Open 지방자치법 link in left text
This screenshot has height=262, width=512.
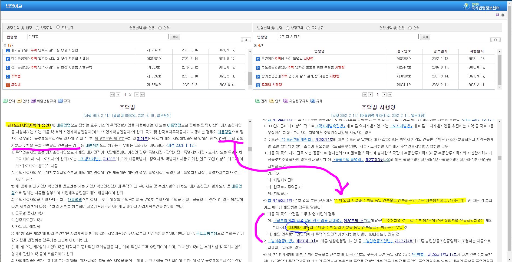[x=90, y=159]
